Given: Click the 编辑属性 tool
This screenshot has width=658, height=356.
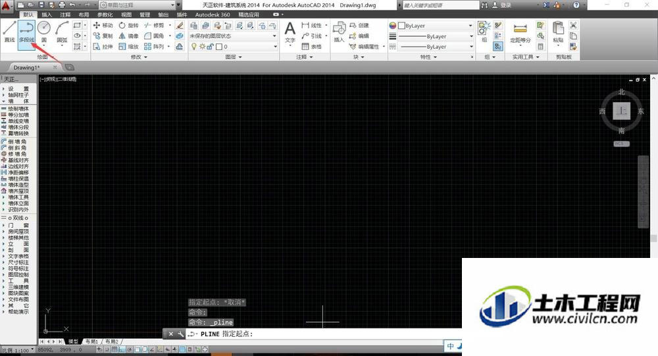Looking at the screenshot, I should (365, 46).
